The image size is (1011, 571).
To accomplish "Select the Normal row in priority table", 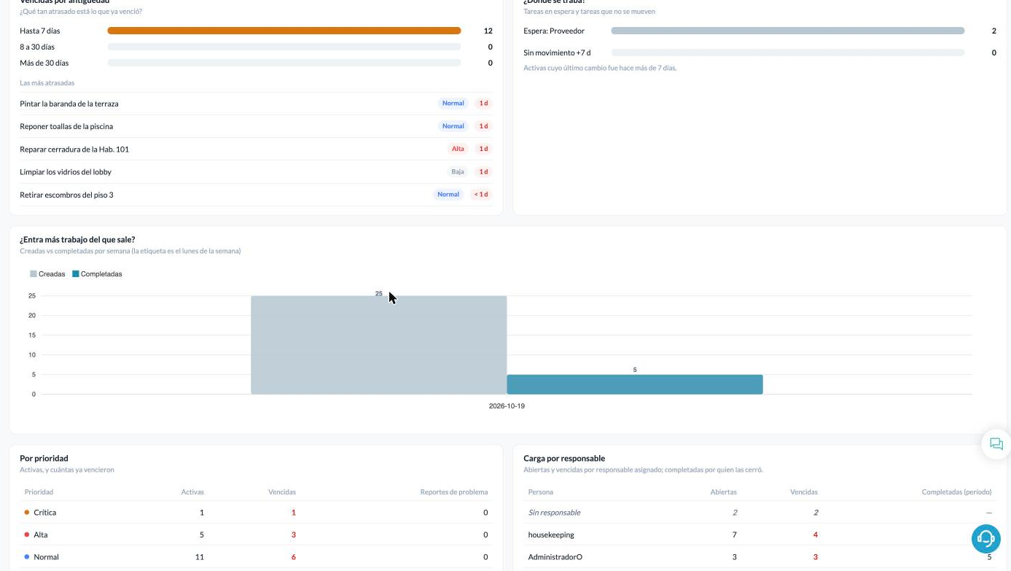I will click(x=256, y=557).
